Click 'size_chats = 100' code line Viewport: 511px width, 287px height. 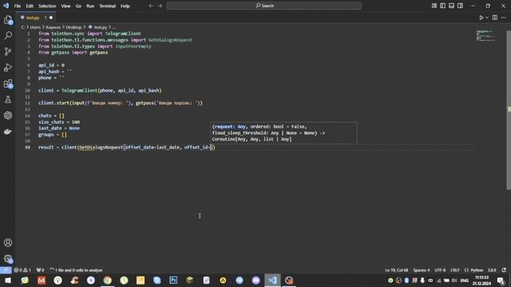click(59, 122)
